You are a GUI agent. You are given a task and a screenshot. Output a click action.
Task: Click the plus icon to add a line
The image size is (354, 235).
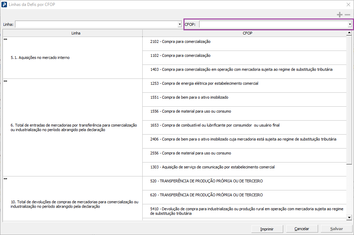point(339,15)
